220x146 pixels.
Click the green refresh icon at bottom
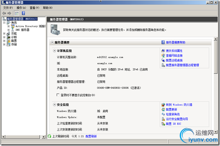(49, 136)
